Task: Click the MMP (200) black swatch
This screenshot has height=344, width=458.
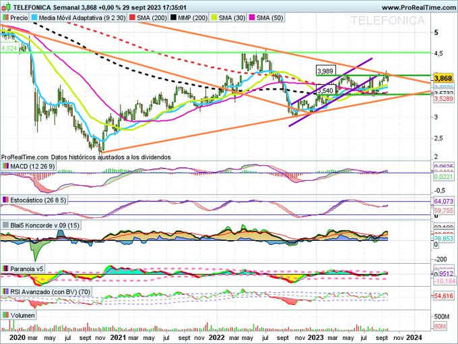Action: [173, 18]
